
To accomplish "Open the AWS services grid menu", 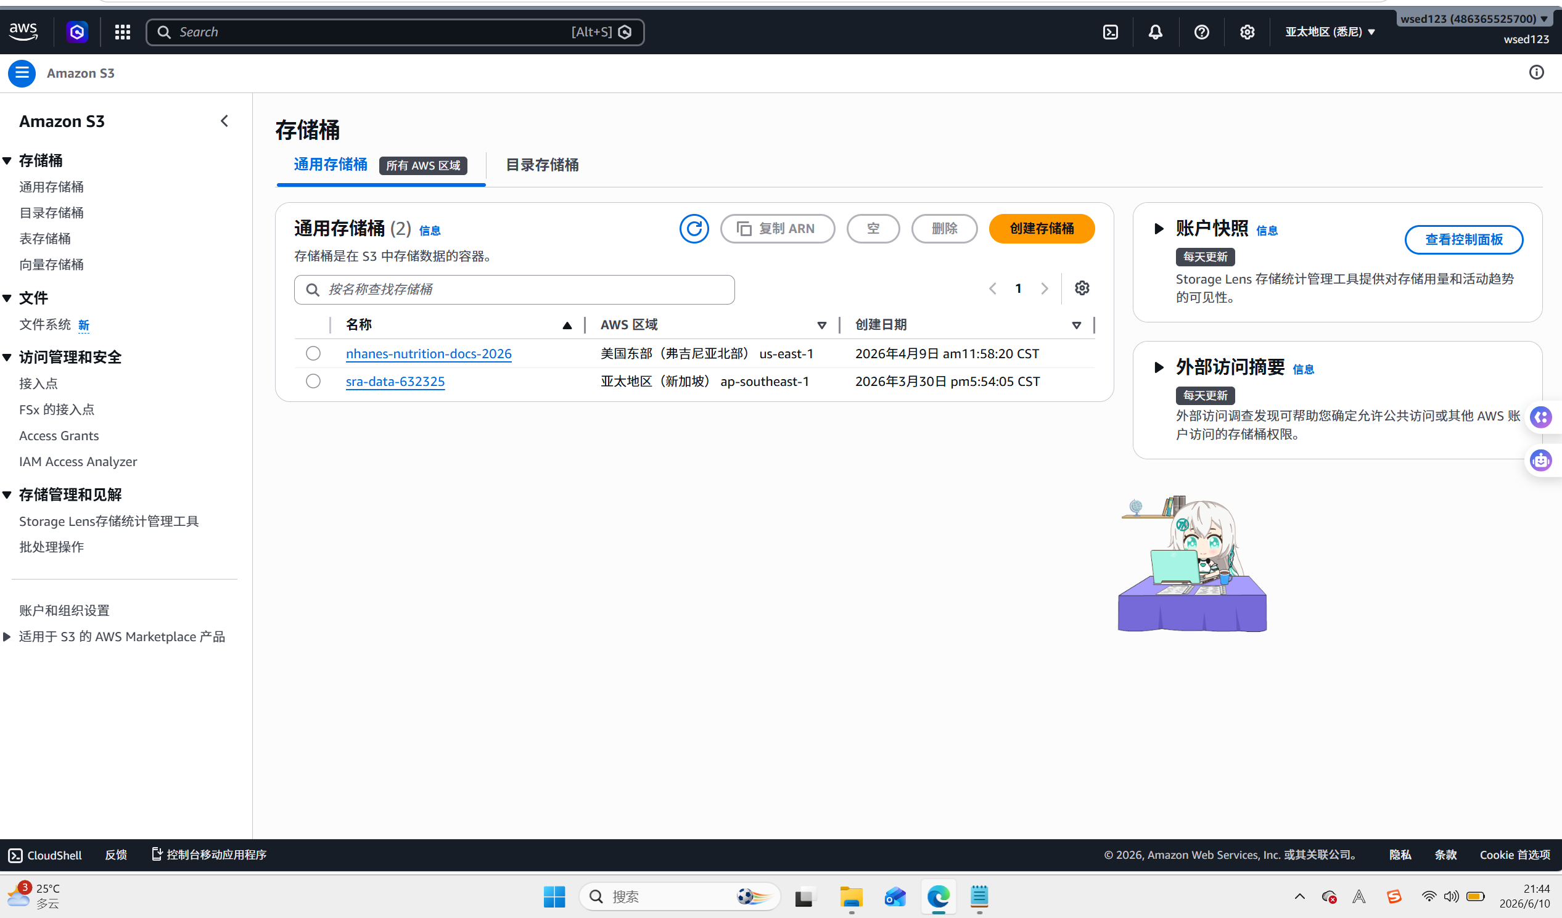I will (x=123, y=31).
